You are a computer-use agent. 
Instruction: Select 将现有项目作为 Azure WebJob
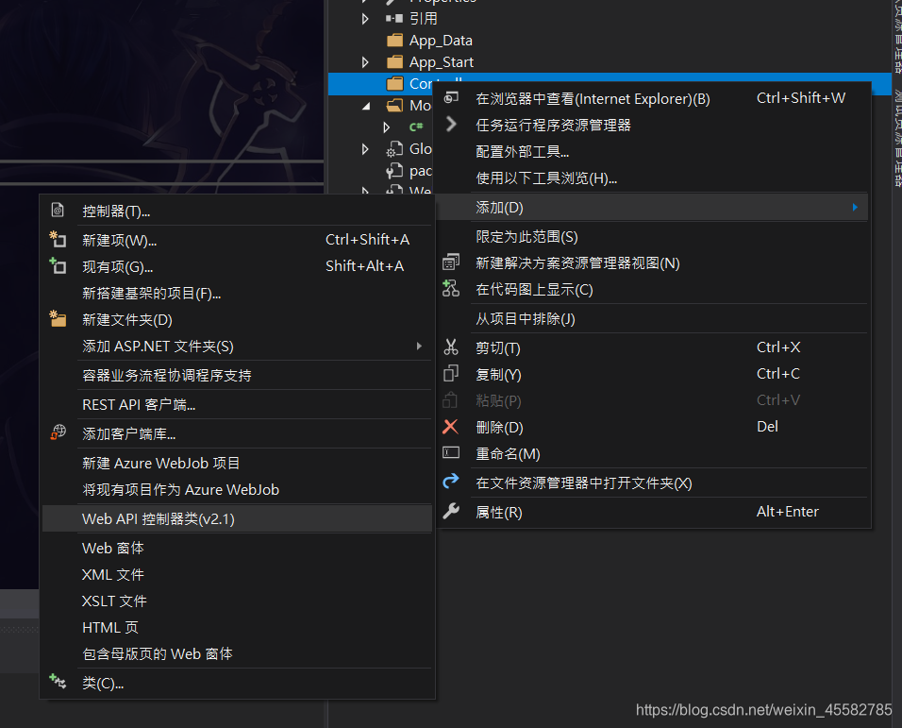coord(237,489)
